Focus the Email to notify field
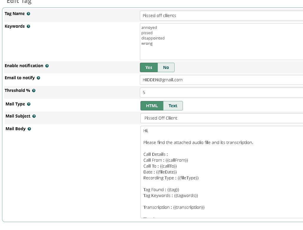The height and width of the screenshot is (230, 303). (x=221, y=80)
